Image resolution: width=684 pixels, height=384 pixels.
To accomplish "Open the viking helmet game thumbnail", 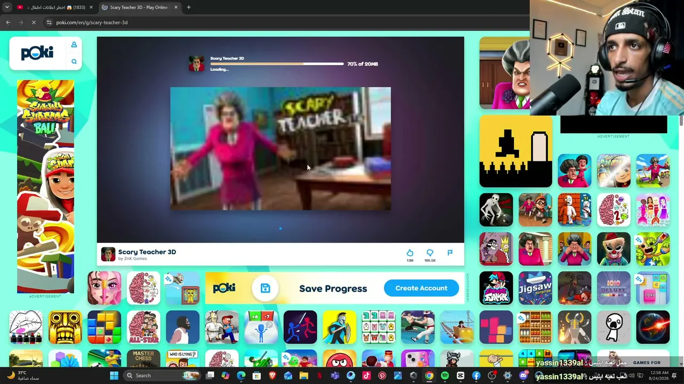I will [x=574, y=327].
